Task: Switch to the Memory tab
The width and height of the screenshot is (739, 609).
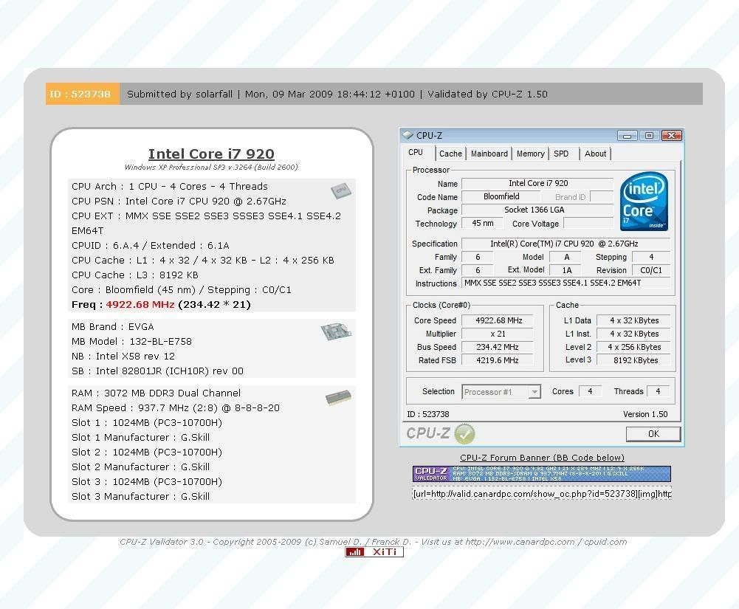Action: (x=530, y=154)
